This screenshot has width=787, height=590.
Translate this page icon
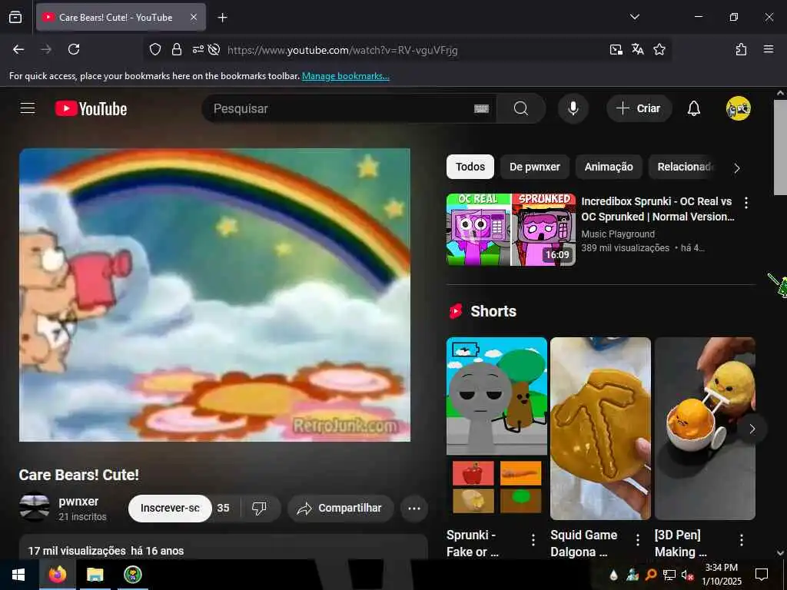(x=638, y=49)
